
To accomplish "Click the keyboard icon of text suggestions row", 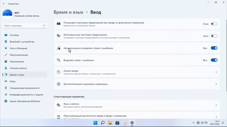I will point(59,24).
